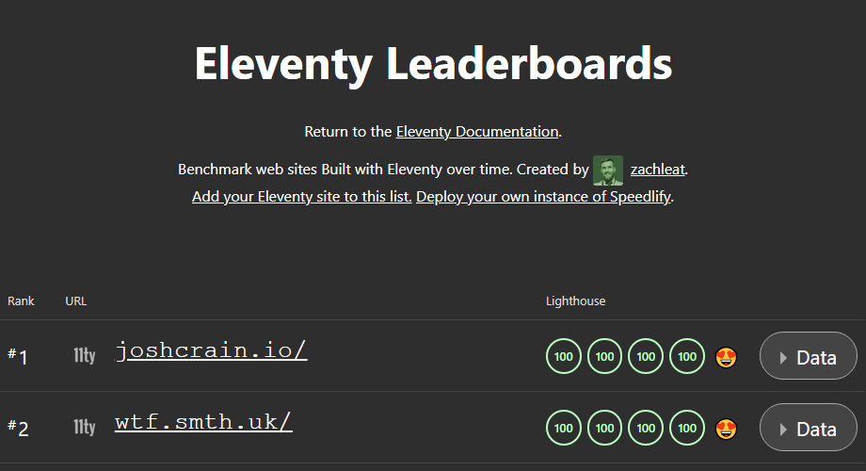The width and height of the screenshot is (866, 471).
Task: Click the #2 rank number
Action: [18, 428]
